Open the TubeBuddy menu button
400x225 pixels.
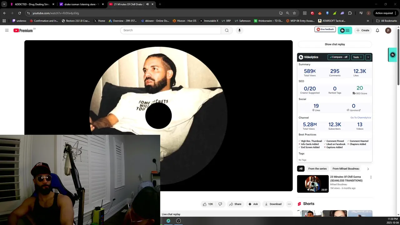(345, 30)
